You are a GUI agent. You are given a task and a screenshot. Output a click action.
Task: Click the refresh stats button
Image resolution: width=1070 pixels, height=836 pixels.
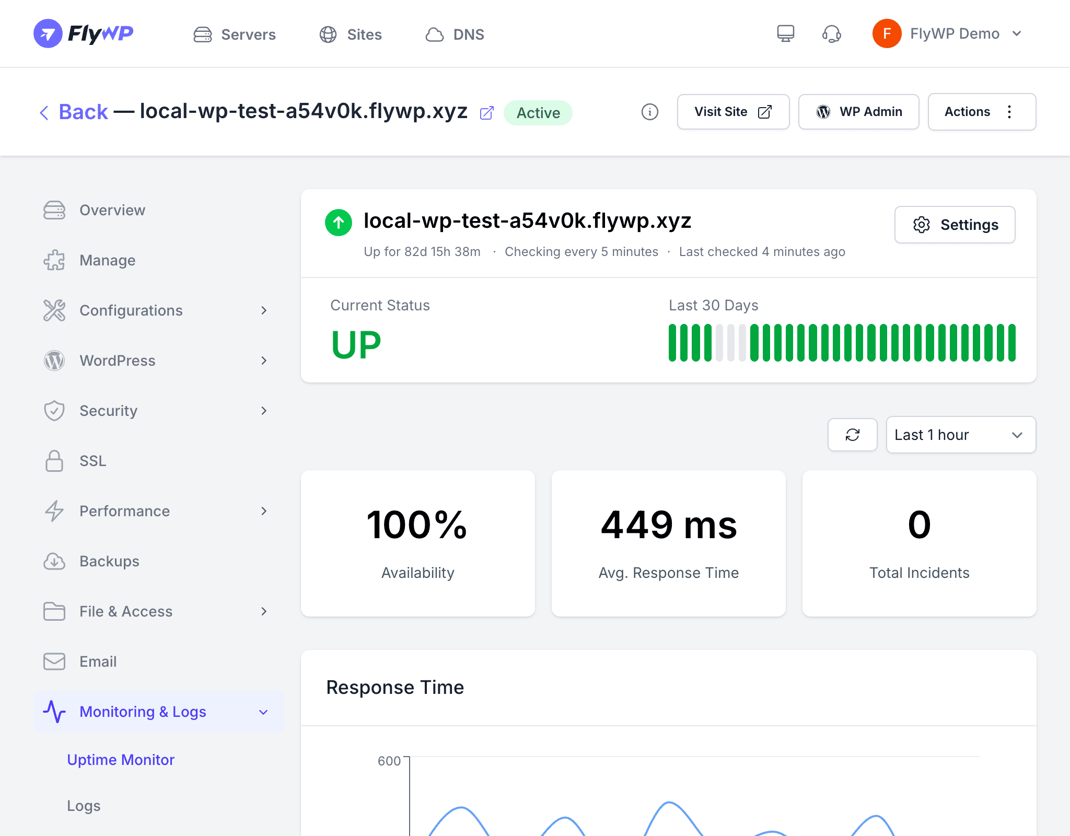[852, 435]
